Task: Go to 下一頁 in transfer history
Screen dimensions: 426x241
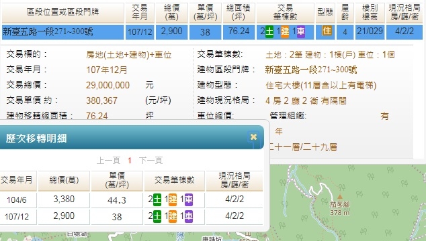Action: pyautogui.click(x=151, y=161)
